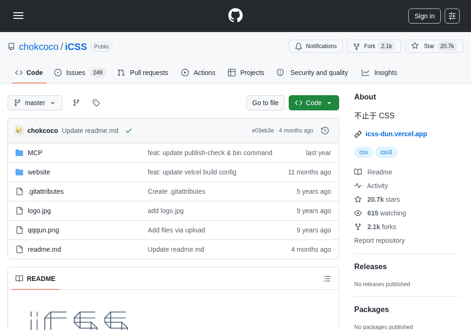The height and width of the screenshot is (330, 471).
Task: Open commit history clock icon
Action: (x=325, y=131)
